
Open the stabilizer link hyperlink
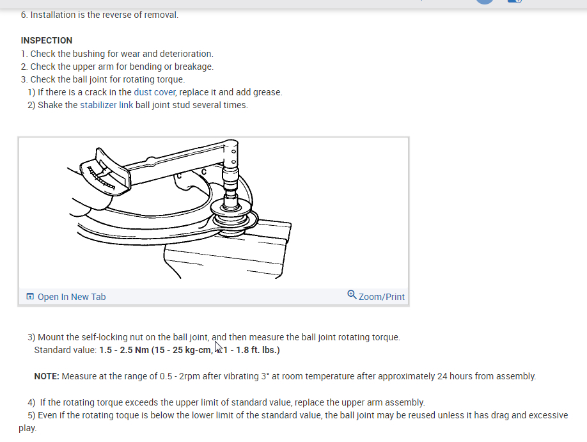107,105
